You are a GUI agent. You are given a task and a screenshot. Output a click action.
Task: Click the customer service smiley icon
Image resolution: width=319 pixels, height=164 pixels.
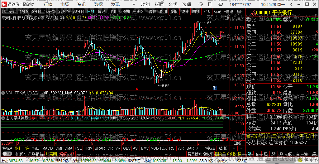[200, 4]
